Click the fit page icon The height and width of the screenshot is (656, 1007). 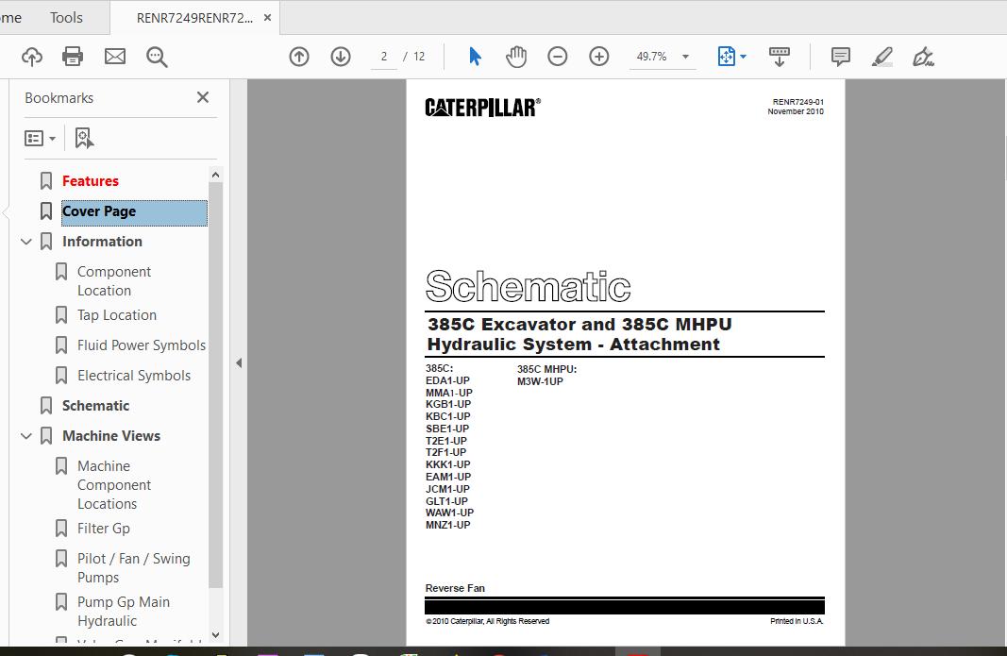[727, 58]
